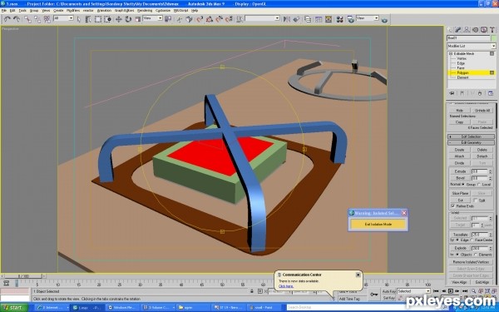This screenshot has width=499, height=312.
Task: Click the Mirror tool icon
Action: [287, 19]
